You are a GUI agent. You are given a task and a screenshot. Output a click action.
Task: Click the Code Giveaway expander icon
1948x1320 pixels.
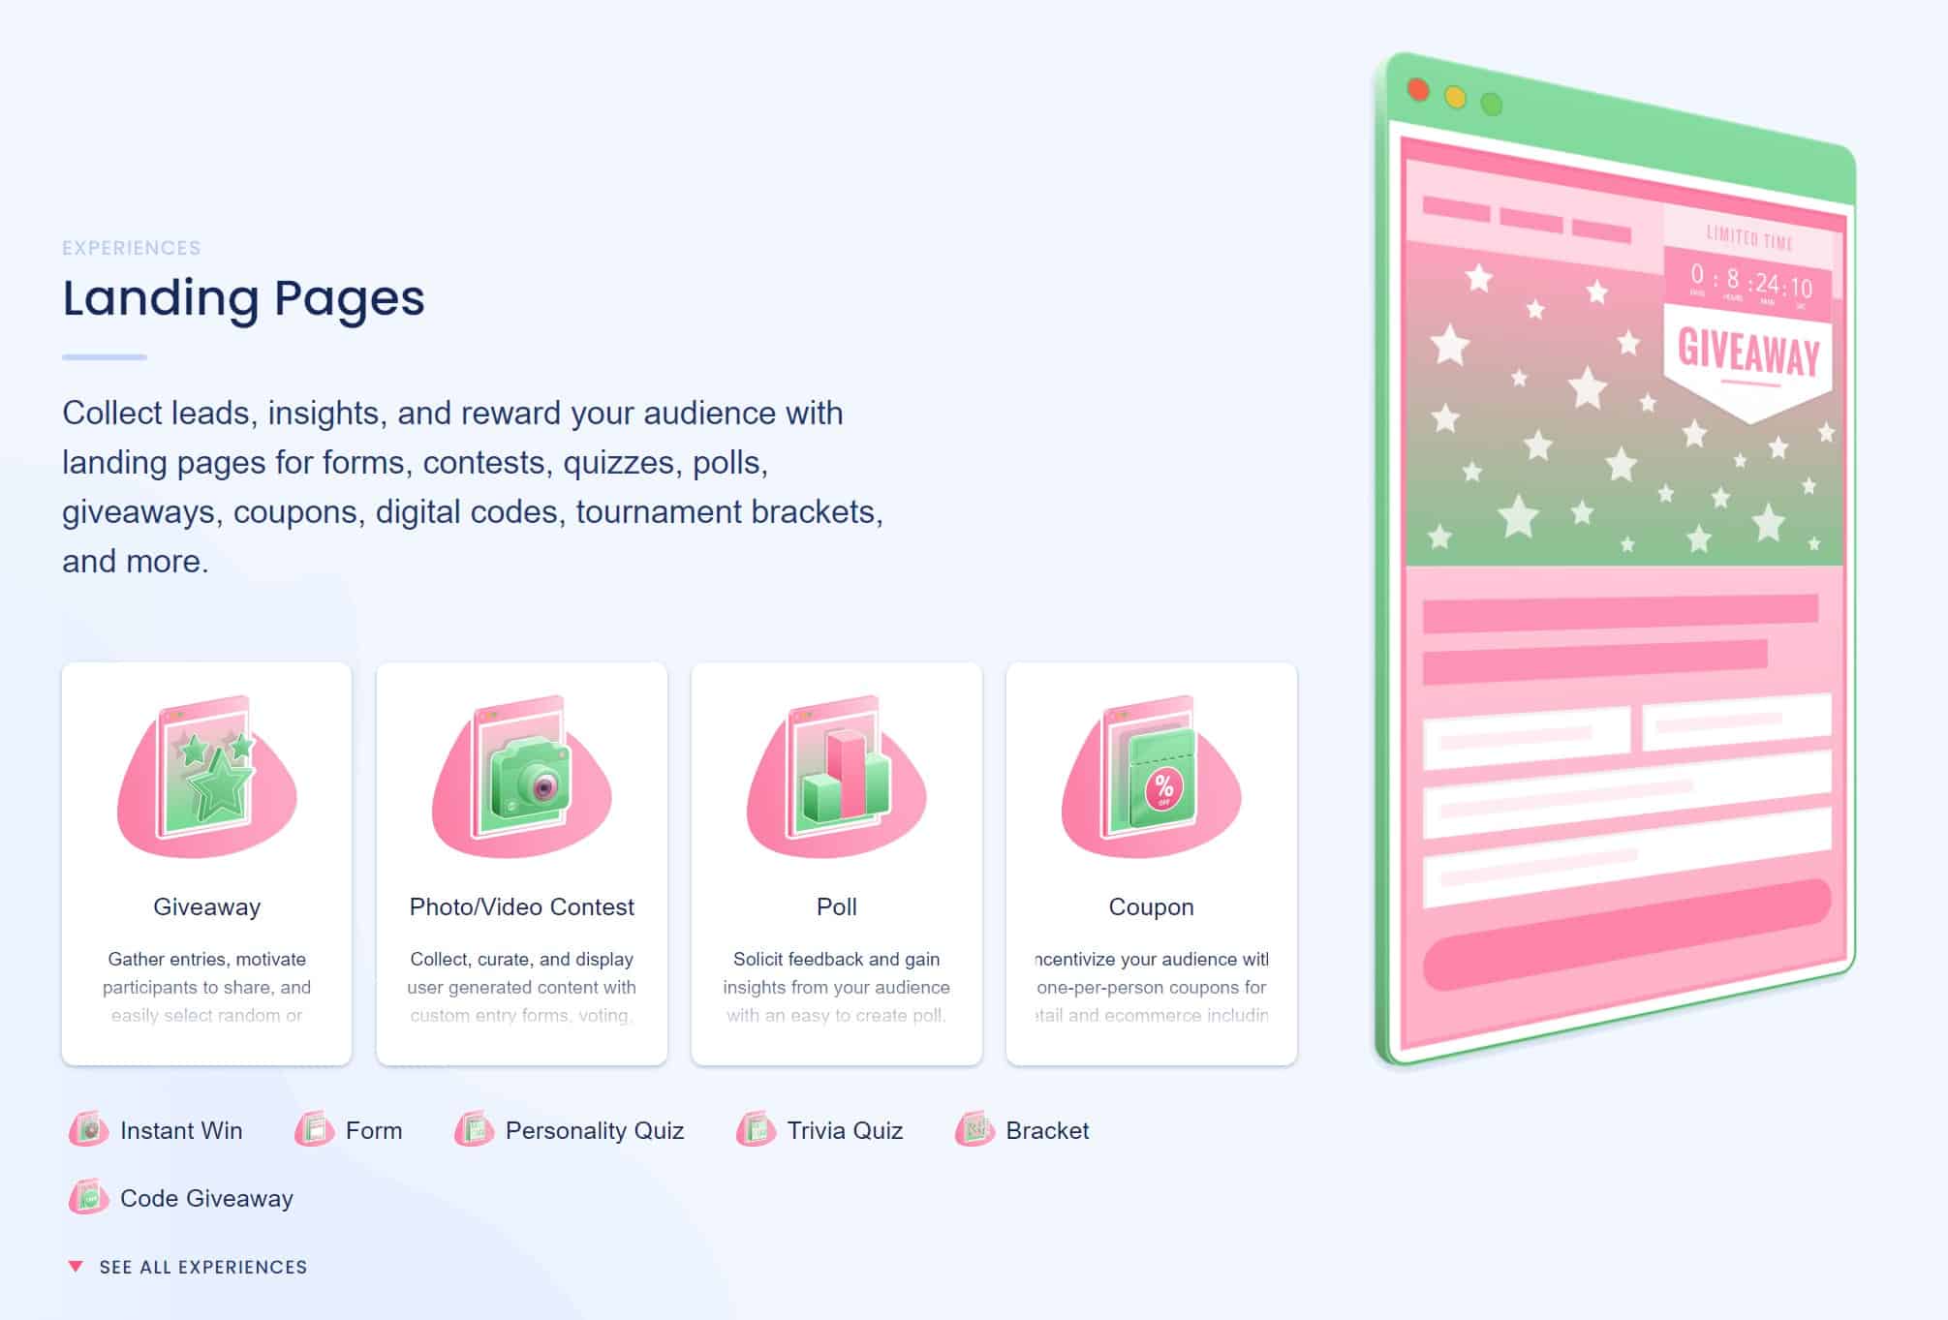click(90, 1198)
